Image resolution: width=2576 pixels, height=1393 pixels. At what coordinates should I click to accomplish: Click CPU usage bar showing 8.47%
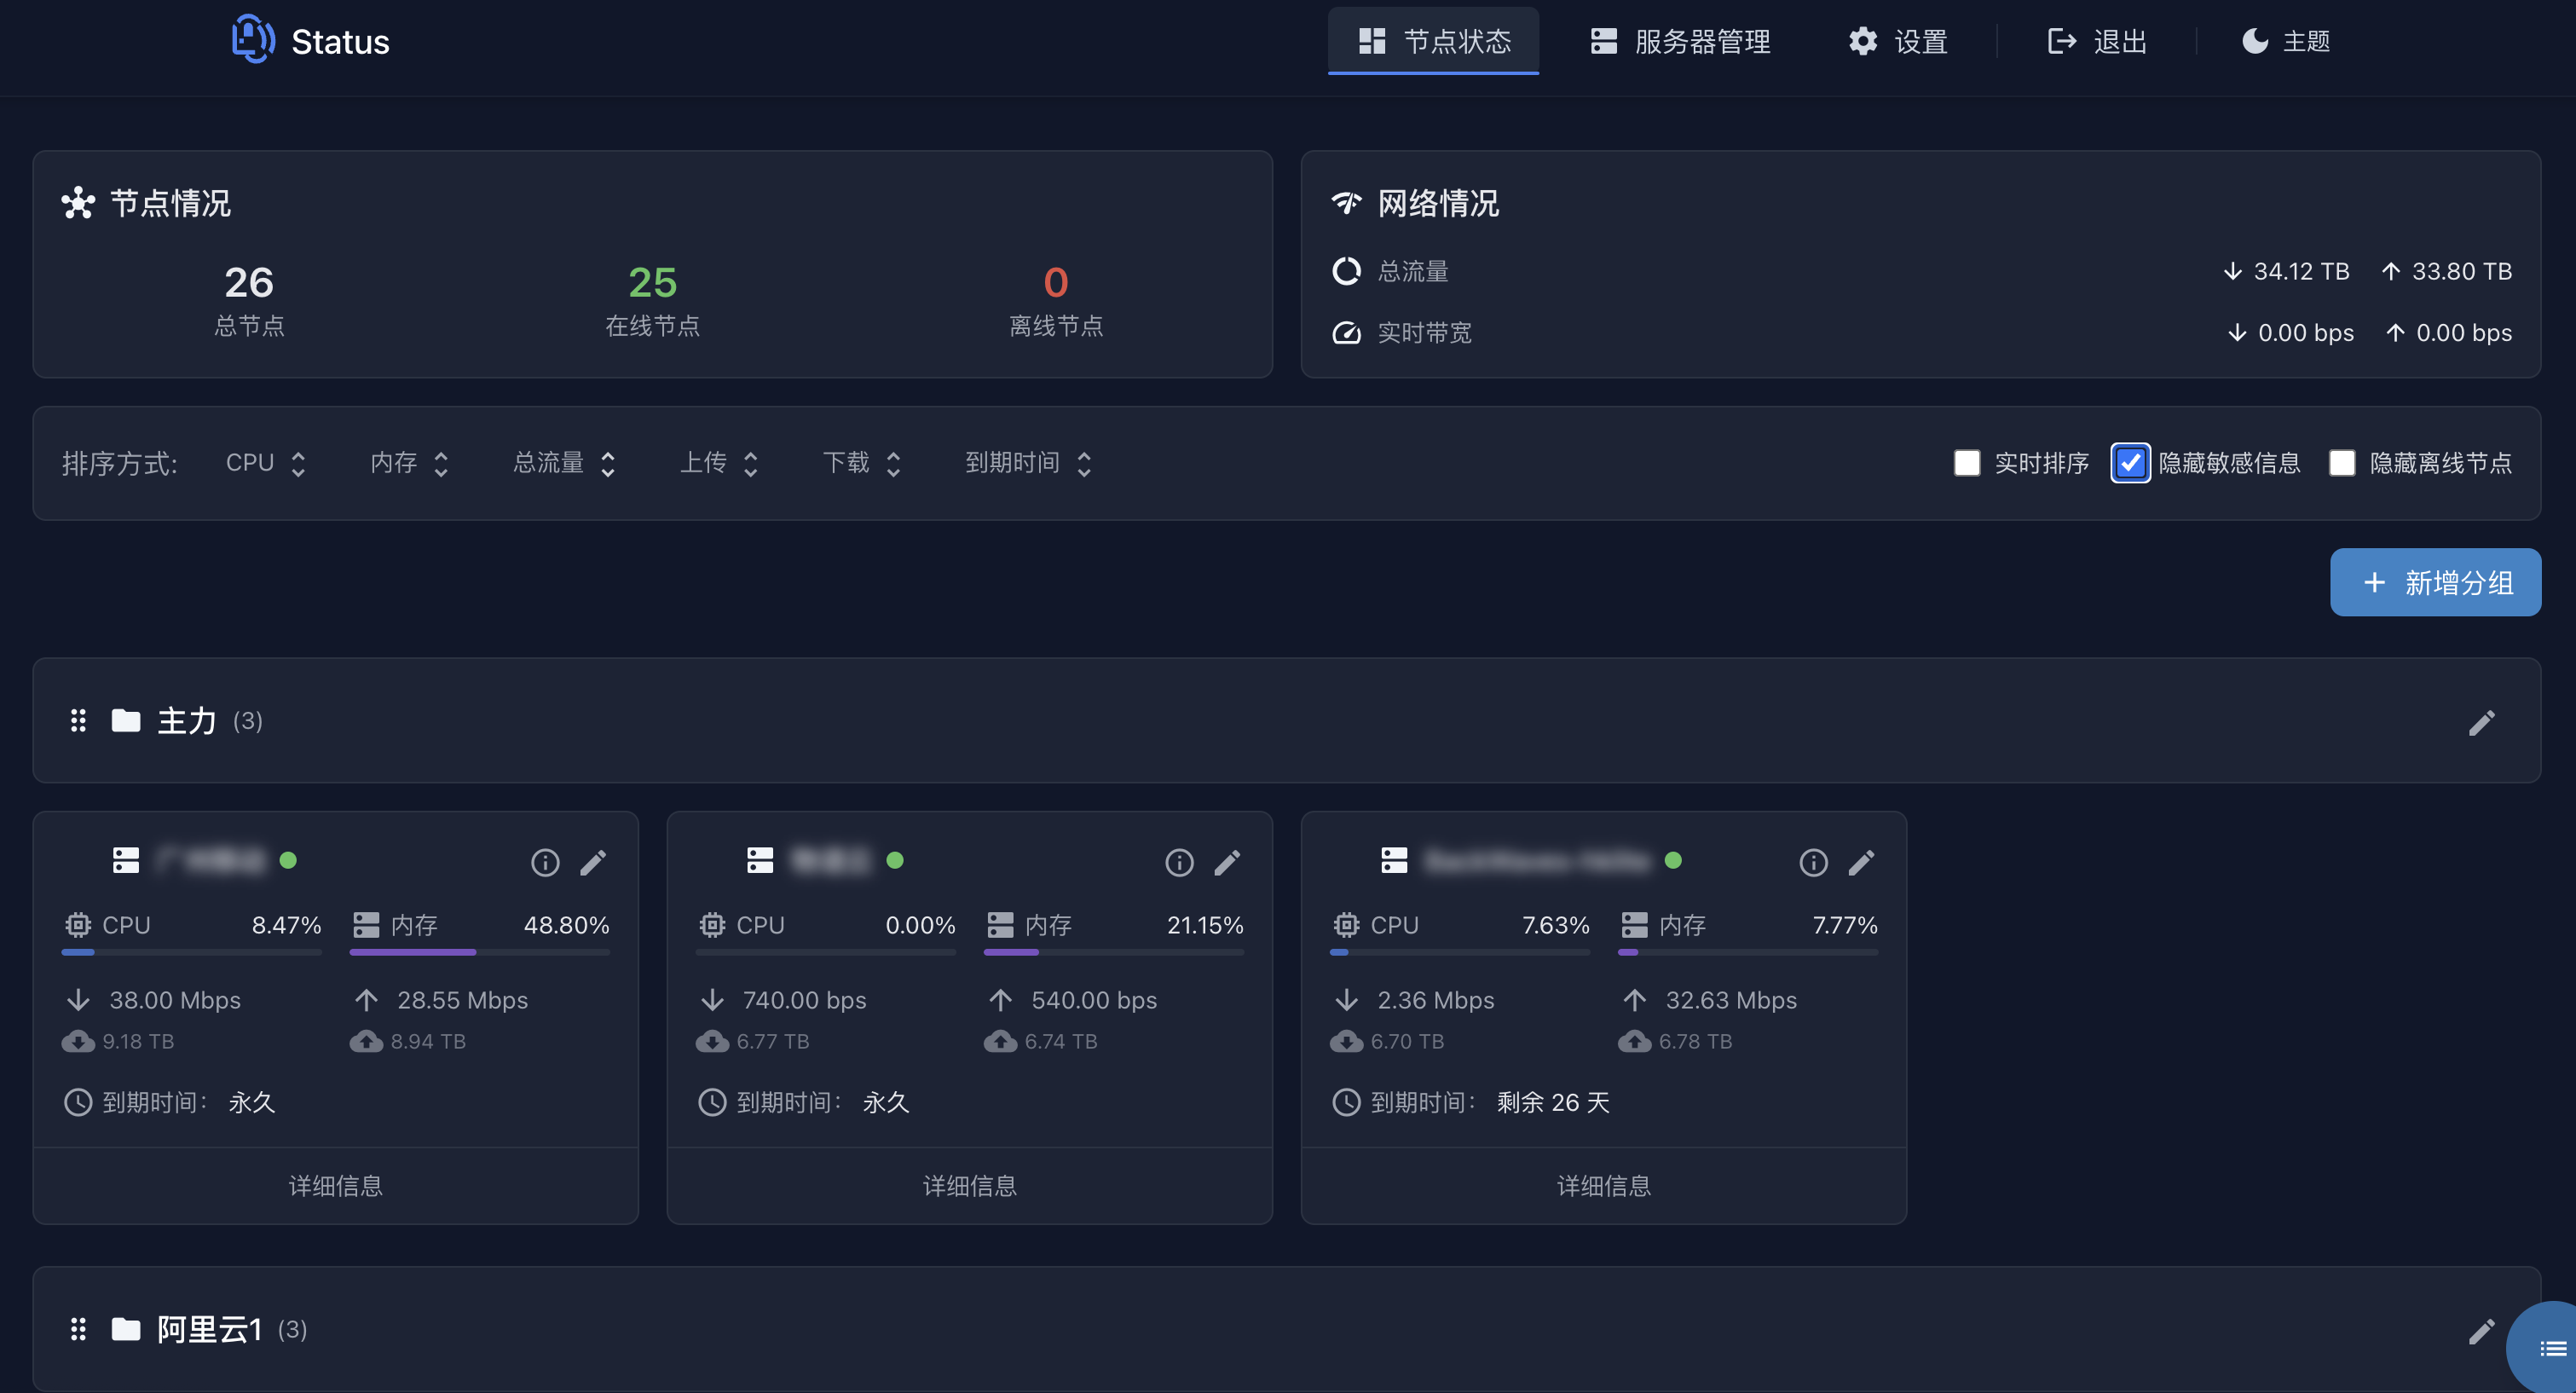coord(192,952)
